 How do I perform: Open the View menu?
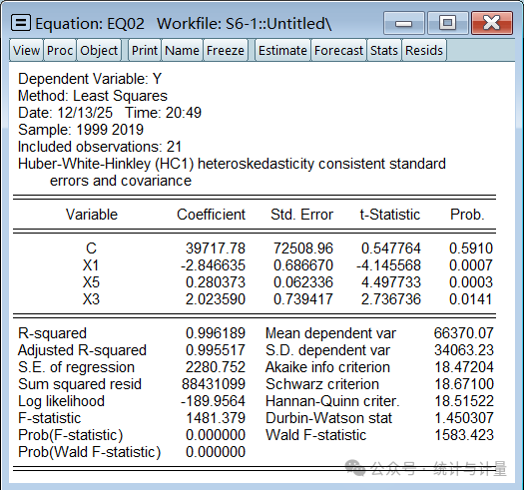point(26,51)
